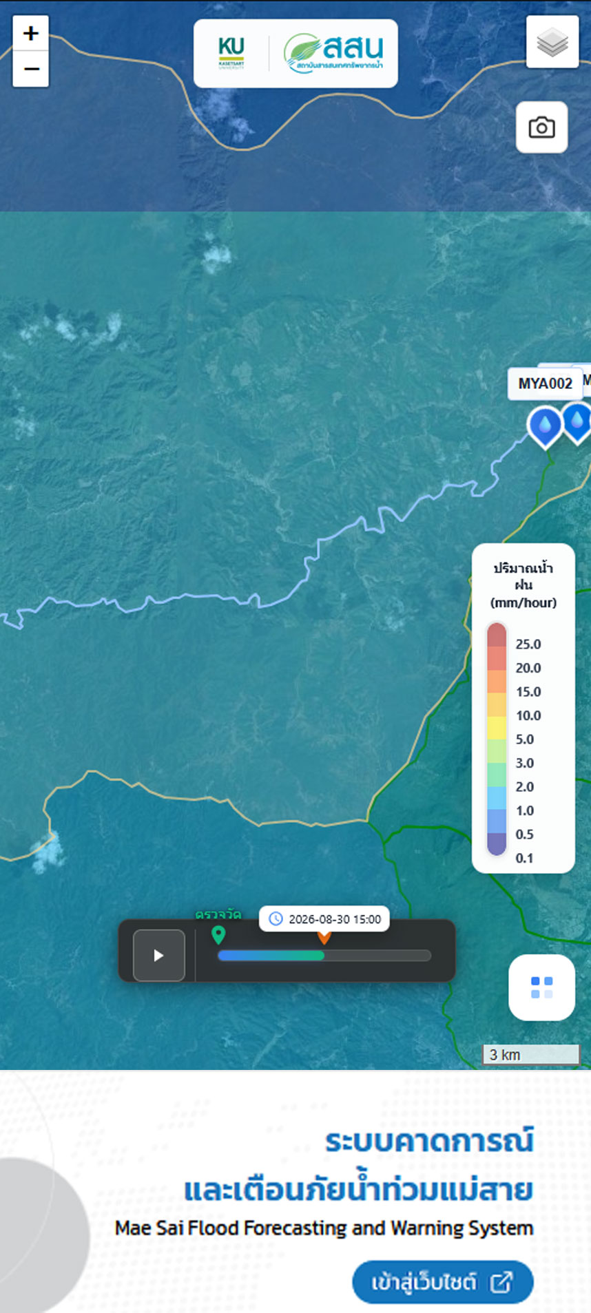
Task: Open the map layers switcher
Action: [552, 42]
